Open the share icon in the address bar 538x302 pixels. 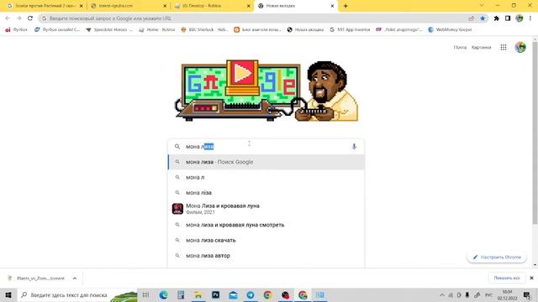pos(471,18)
